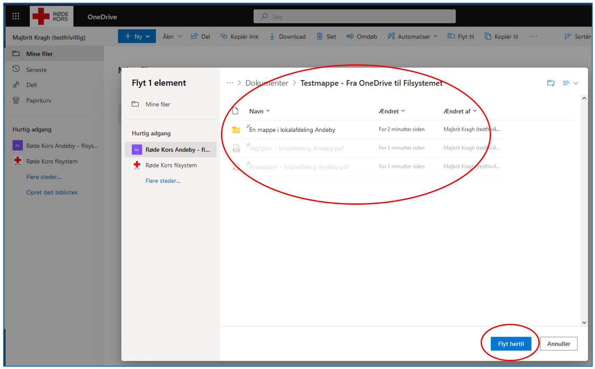Expand the Automatiser dropdown

[x=413, y=37]
